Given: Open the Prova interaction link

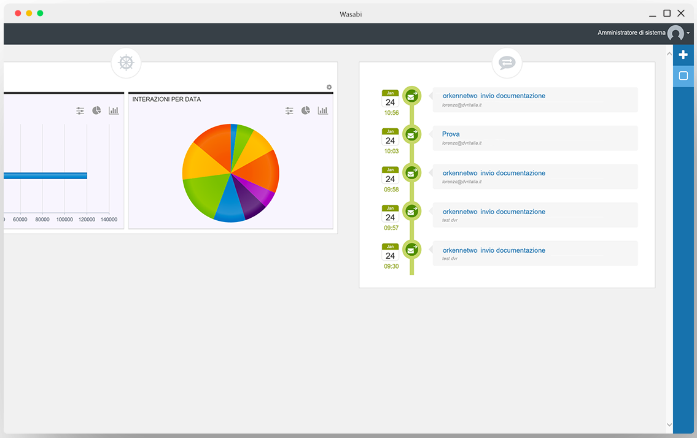Looking at the screenshot, I should point(451,134).
